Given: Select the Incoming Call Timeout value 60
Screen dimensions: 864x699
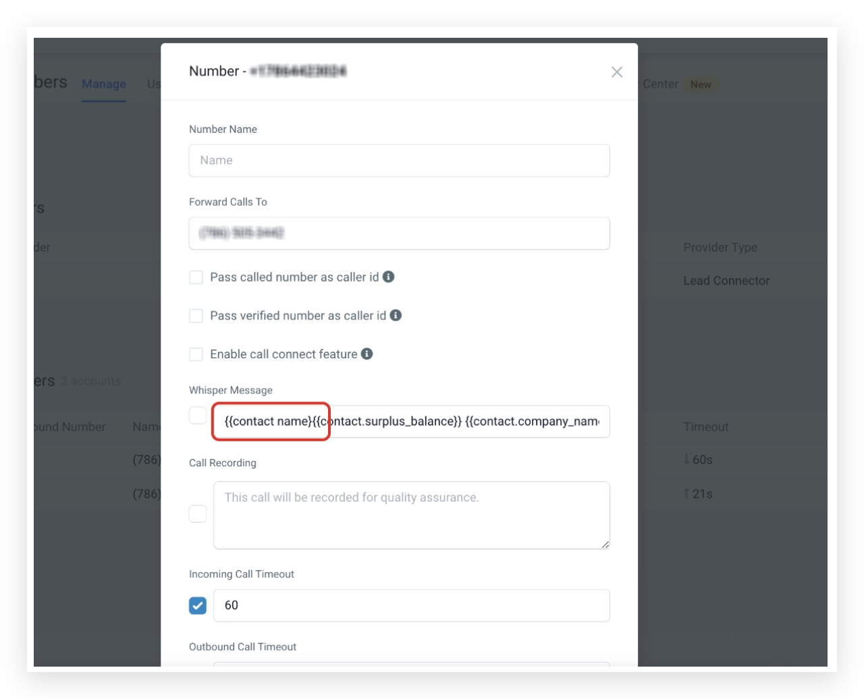Looking at the screenshot, I should coord(413,605).
